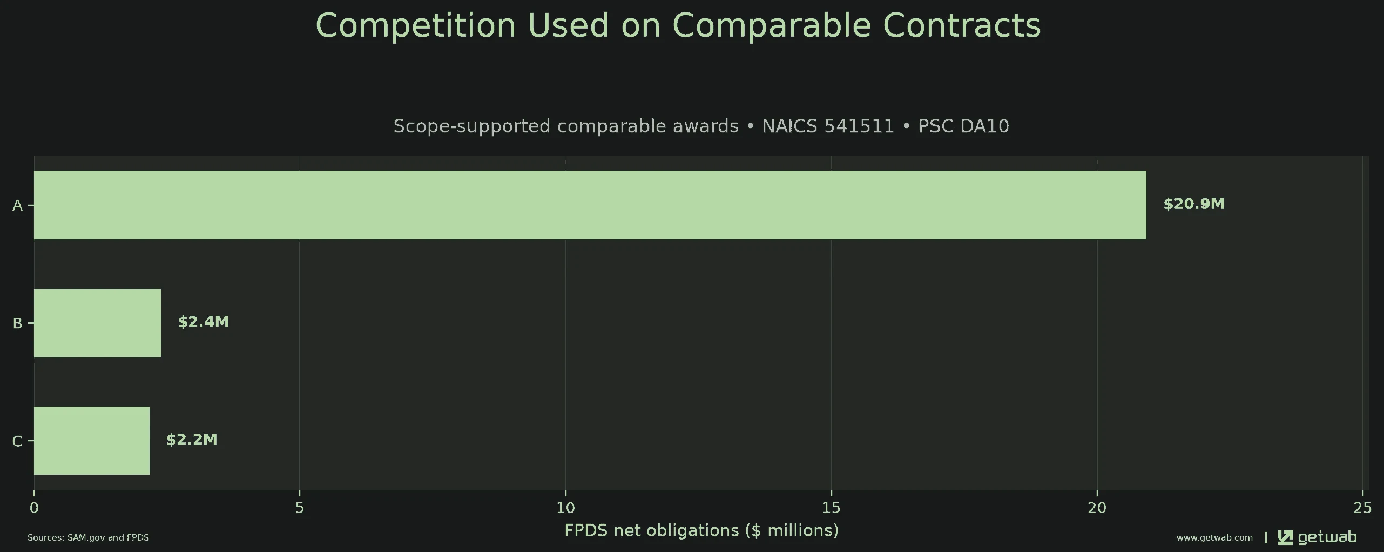
Task: Click the y-axis label A
Action: tap(17, 206)
